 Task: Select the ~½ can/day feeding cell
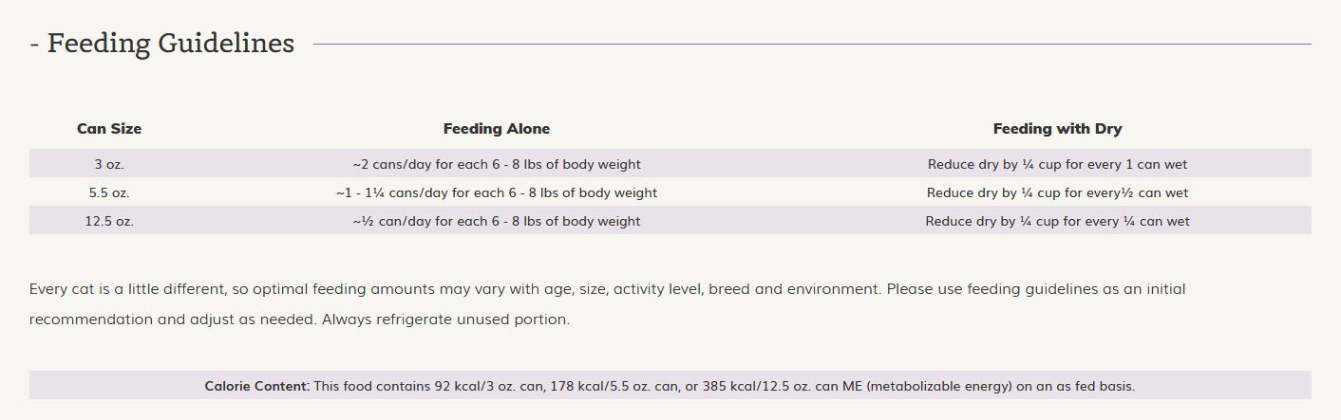click(x=496, y=221)
